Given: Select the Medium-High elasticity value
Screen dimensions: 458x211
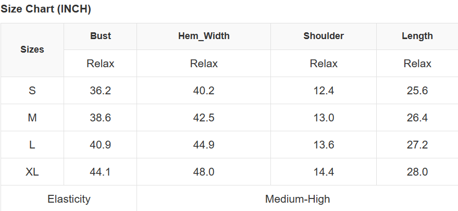Looking at the screenshot, I should [298, 199].
